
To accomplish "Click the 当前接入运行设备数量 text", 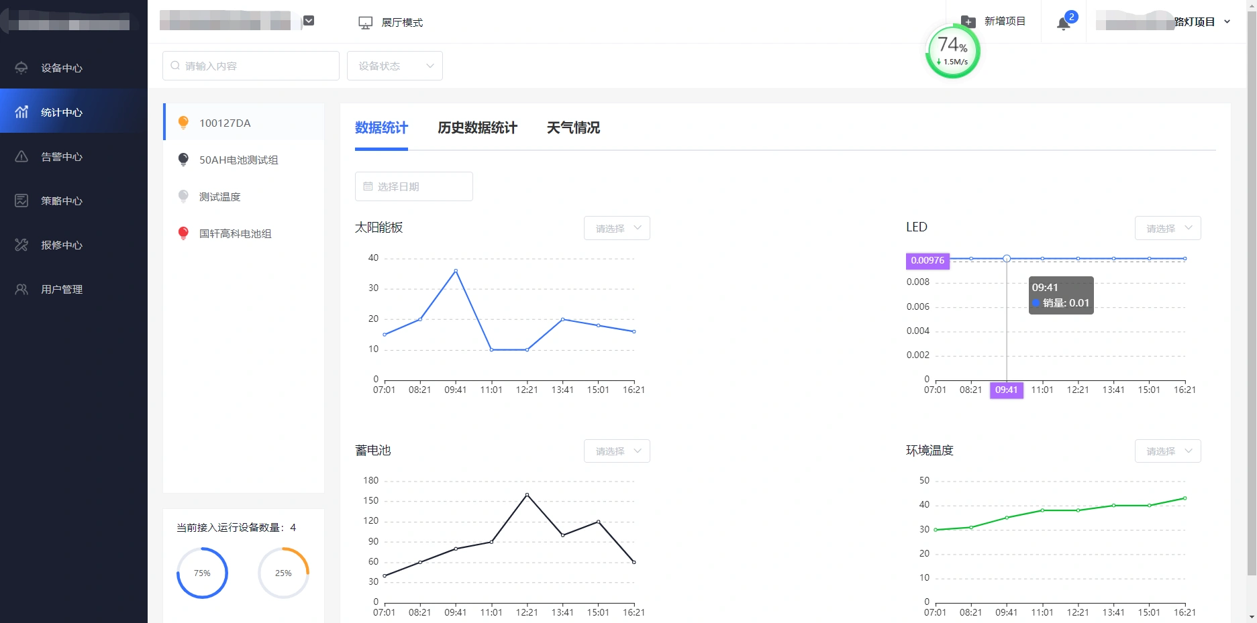I will (x=236, y=528).
